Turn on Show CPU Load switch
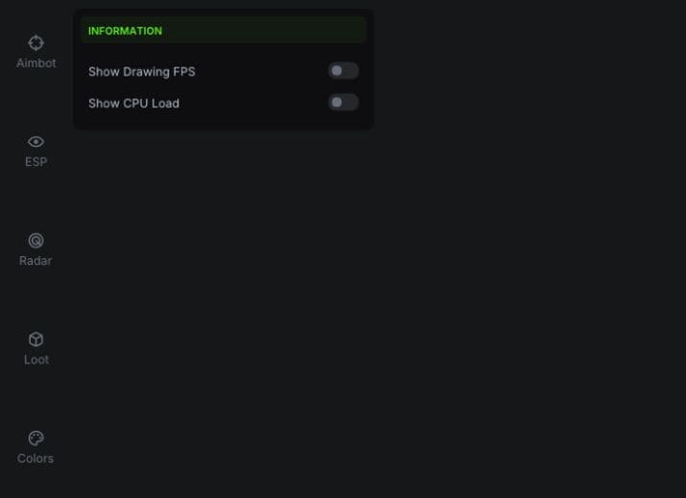 click(x=343, y=103)
